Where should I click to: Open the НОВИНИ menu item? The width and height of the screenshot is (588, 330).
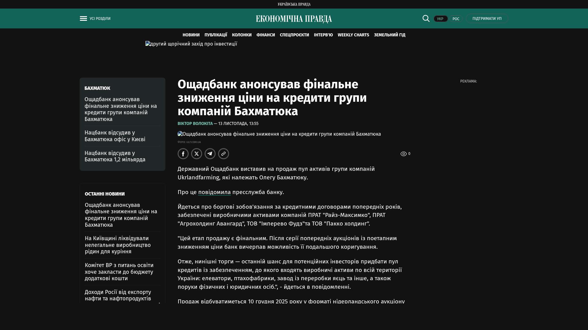click(x=191, y=35)
